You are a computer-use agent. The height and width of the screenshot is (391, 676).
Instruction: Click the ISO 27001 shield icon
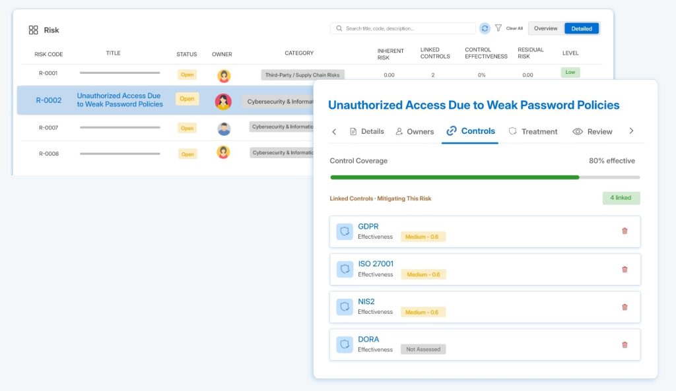pos(345,269)
